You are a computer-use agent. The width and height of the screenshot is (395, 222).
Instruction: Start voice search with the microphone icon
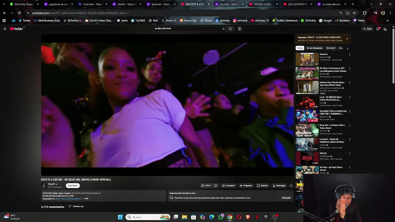(x=239, y=29)
